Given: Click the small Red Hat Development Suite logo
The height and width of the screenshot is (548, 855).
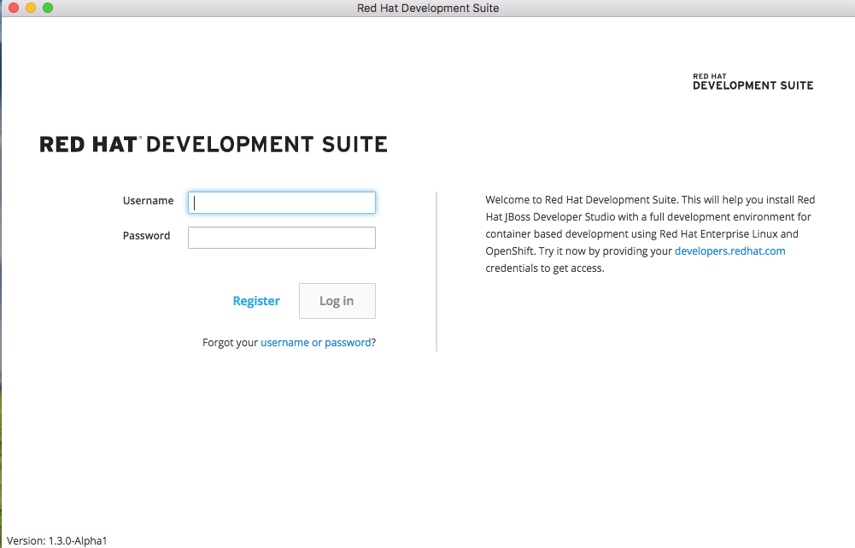Looking at the screenshot, I should (x=753, y=82).
